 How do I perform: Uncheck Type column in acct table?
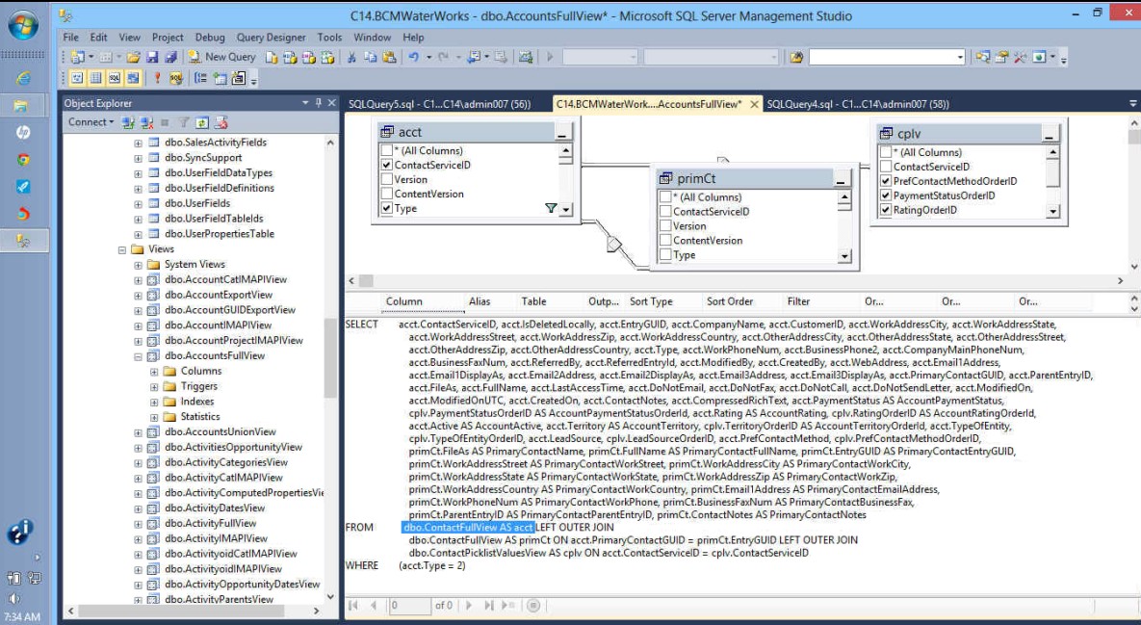tap(386, 209)
